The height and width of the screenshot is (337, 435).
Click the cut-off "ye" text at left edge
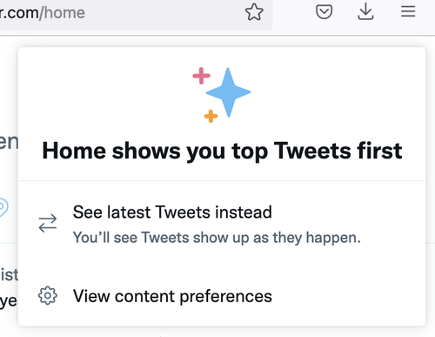tap(9, 302)
